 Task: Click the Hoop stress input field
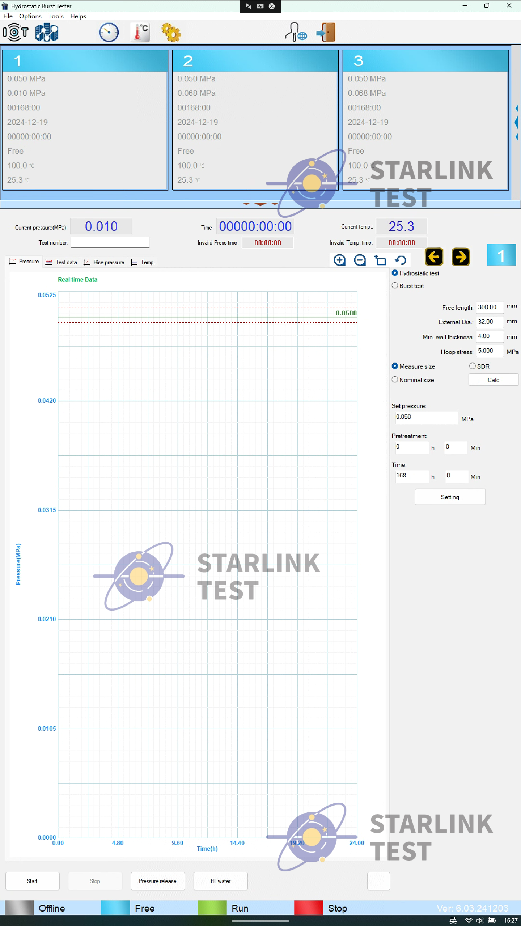[x=490, y=351]
